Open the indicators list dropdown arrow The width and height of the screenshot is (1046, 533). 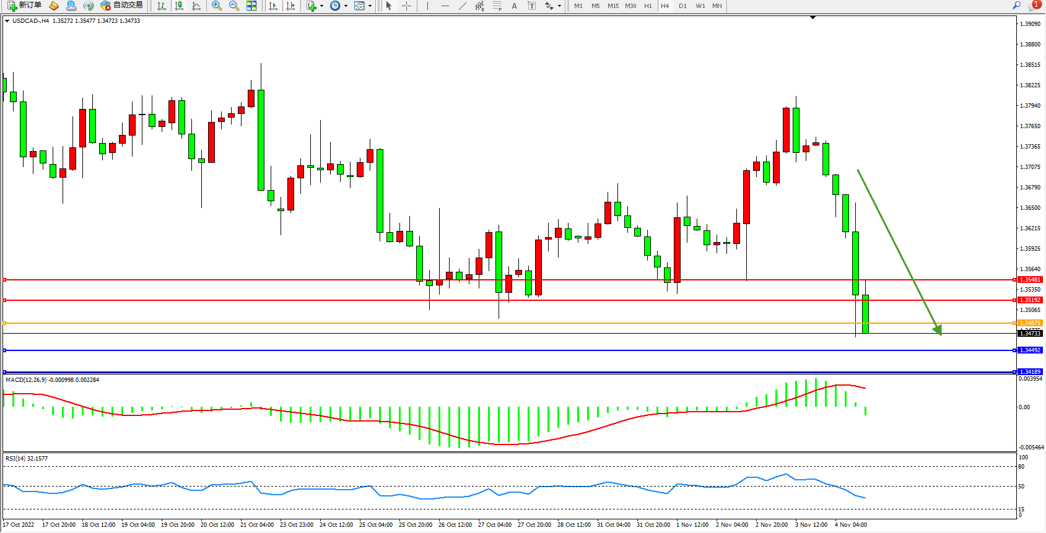coord(321,6)
